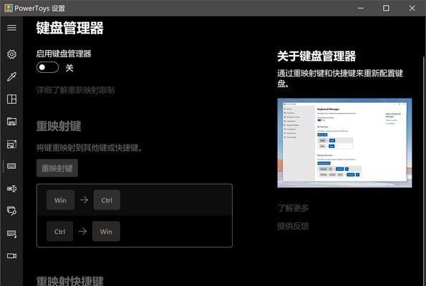Open the hamburger navigation menu
The height and width of the screenshot is (286, 426).
tap(11, 28)
